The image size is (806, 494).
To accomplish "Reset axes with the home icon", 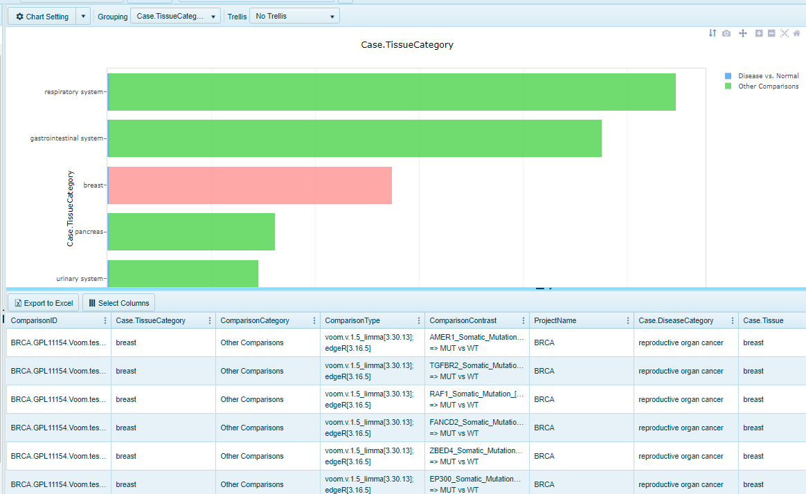I will pos(796,33).
